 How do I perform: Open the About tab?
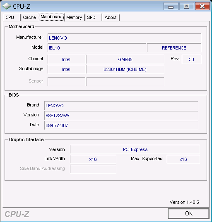click(x=111, y=17)
